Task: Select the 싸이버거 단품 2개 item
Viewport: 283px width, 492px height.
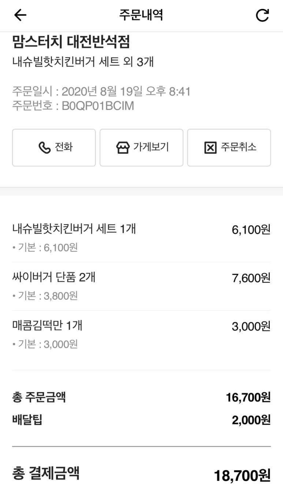Action: click(x=54, y=277)
